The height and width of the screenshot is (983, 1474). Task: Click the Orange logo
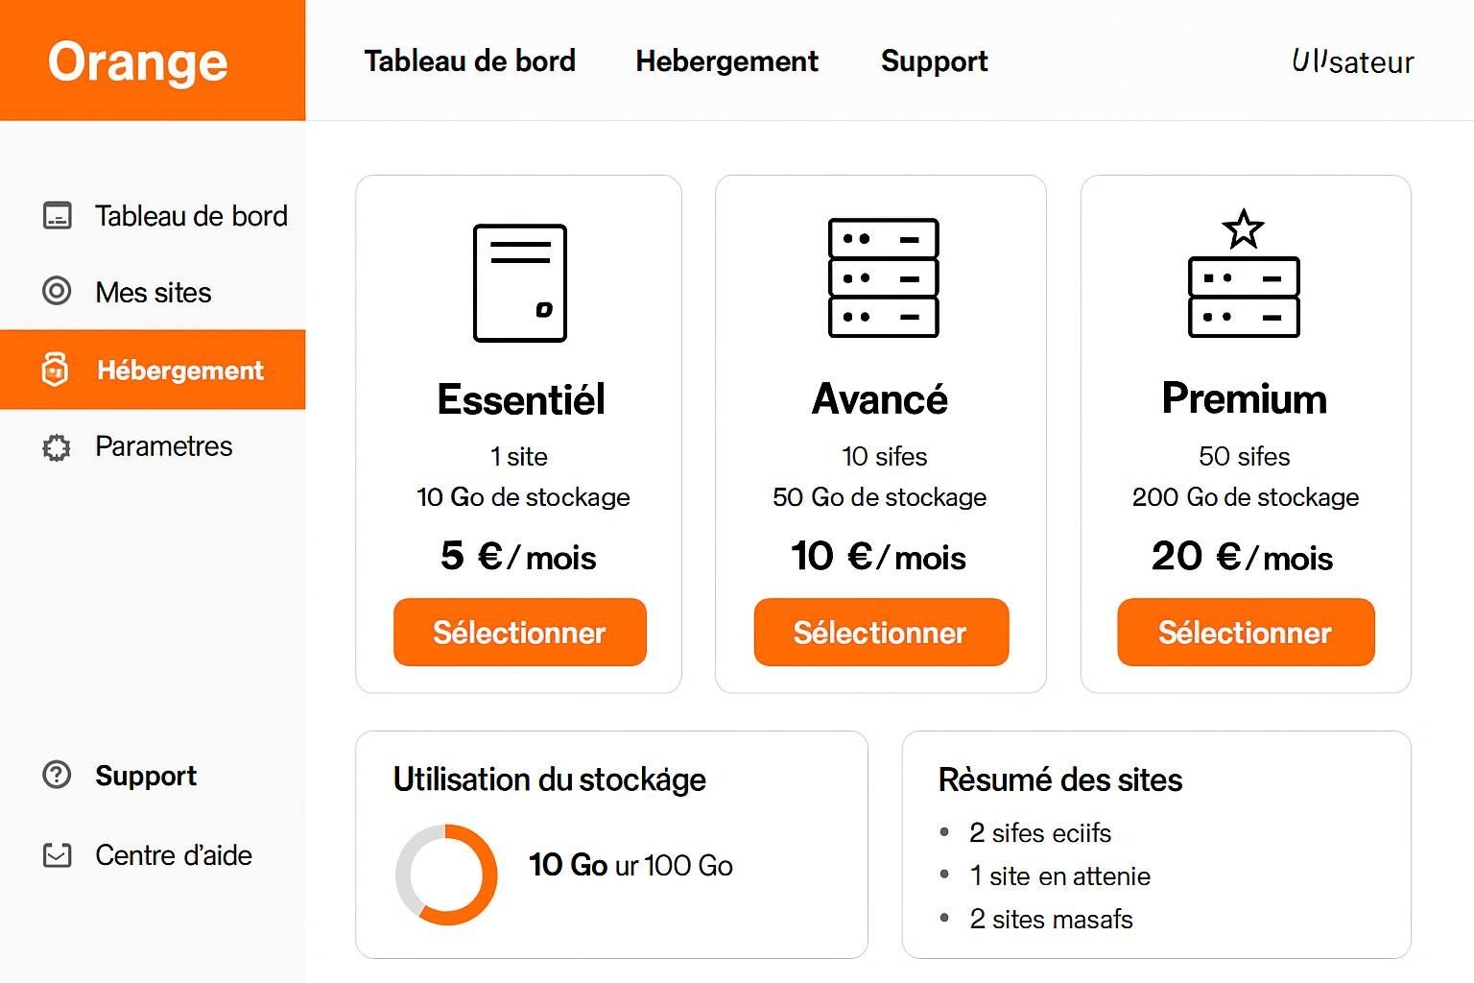[x=138, y=60]
